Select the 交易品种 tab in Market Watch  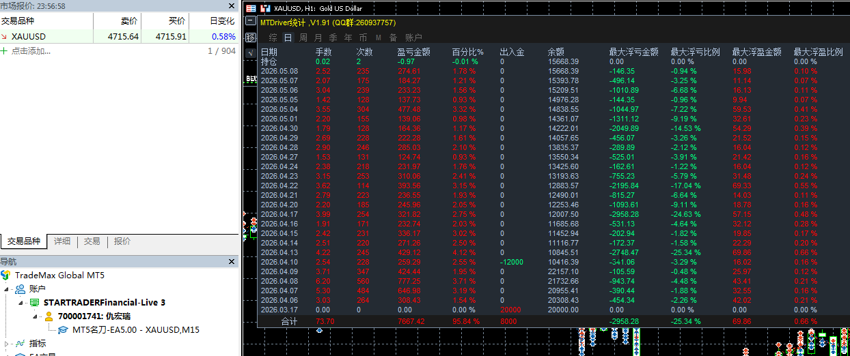click(24, 241)
